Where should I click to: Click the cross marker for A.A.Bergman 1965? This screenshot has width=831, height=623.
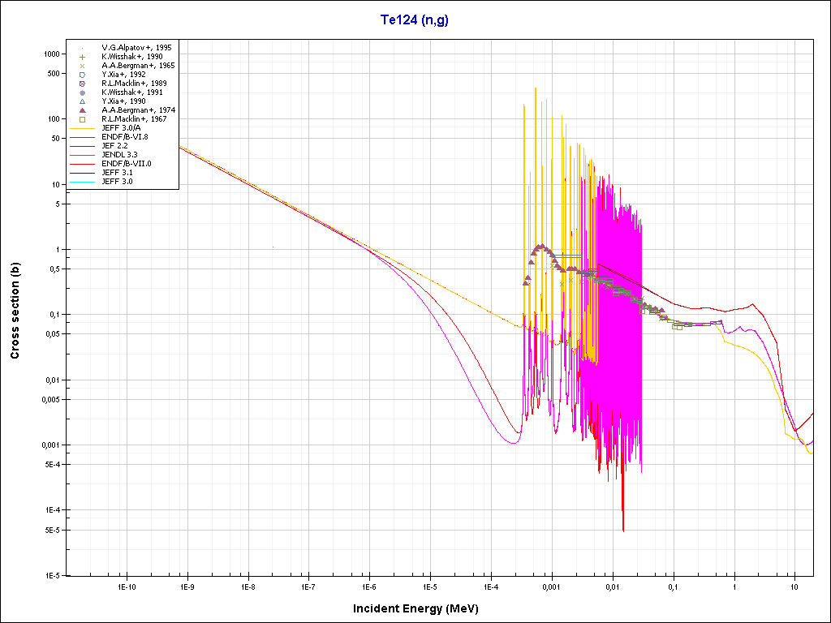(82, 66)
